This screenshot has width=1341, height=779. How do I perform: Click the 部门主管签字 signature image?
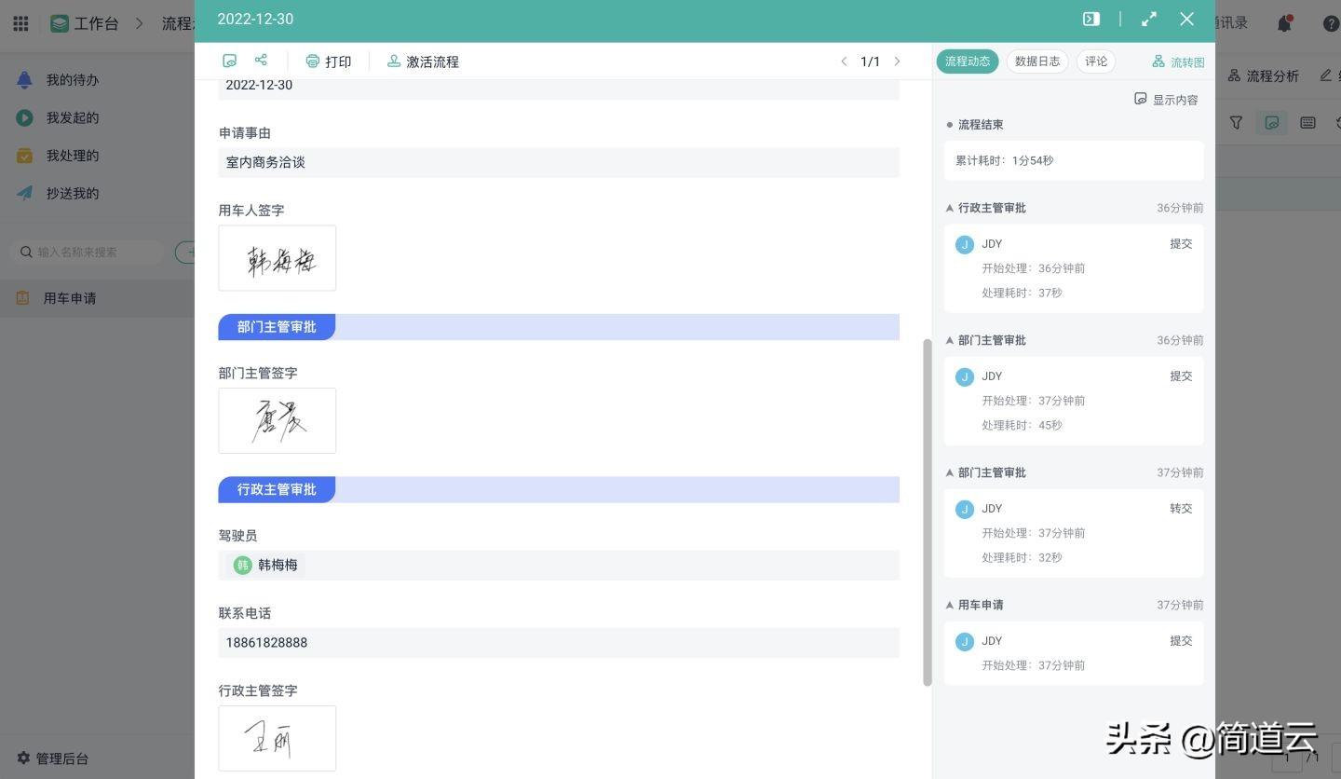278,420
